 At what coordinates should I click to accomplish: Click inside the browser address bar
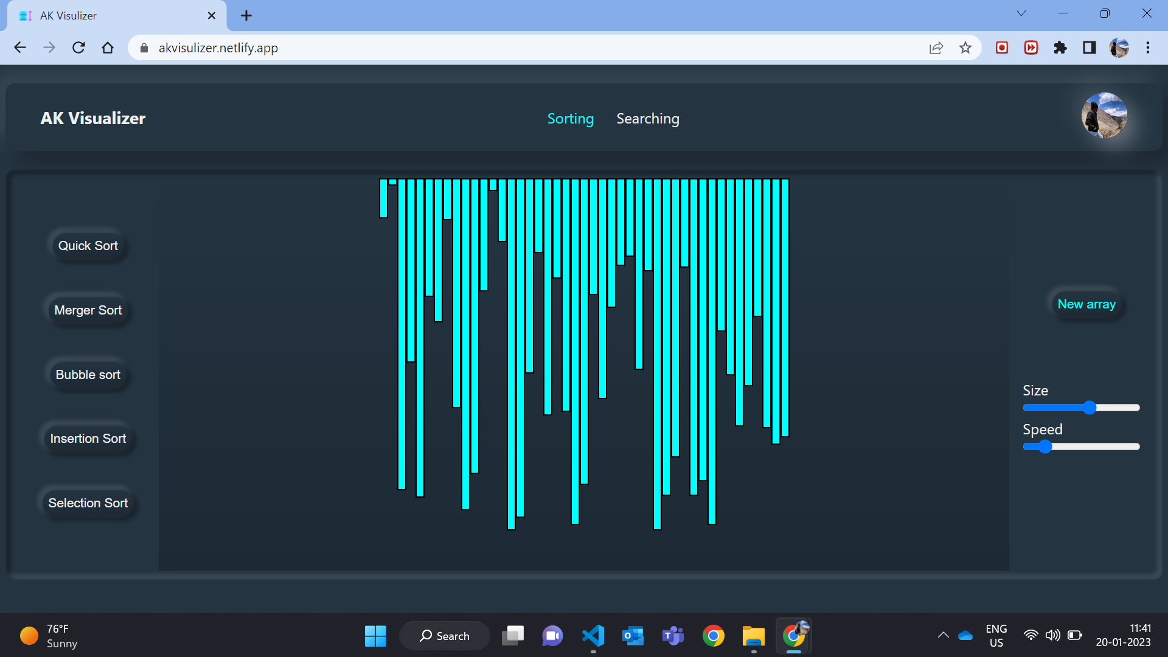click(487, 47)
